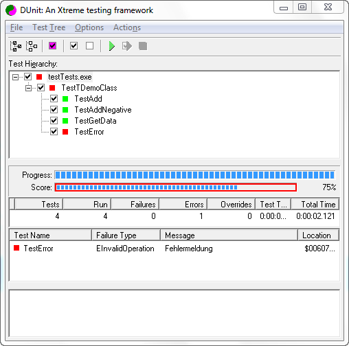Uncheck the TestError checkbox in the tree

(54, 132)
